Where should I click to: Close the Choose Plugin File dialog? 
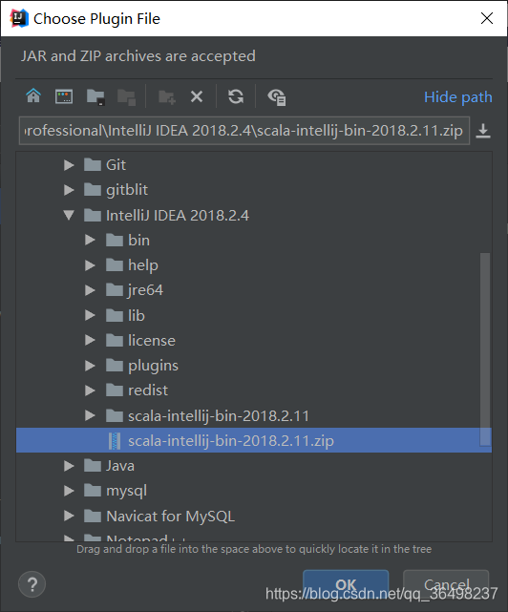pos(487,18)
